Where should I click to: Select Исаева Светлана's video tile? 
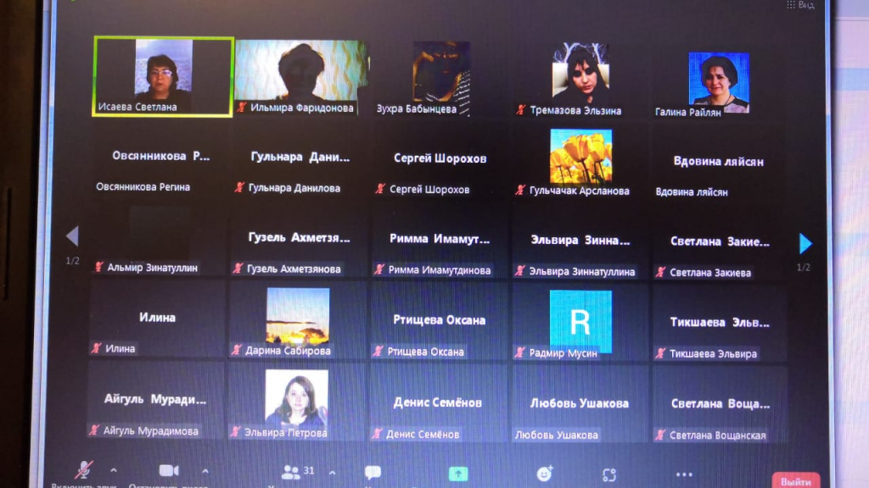(x=163, y=76)
